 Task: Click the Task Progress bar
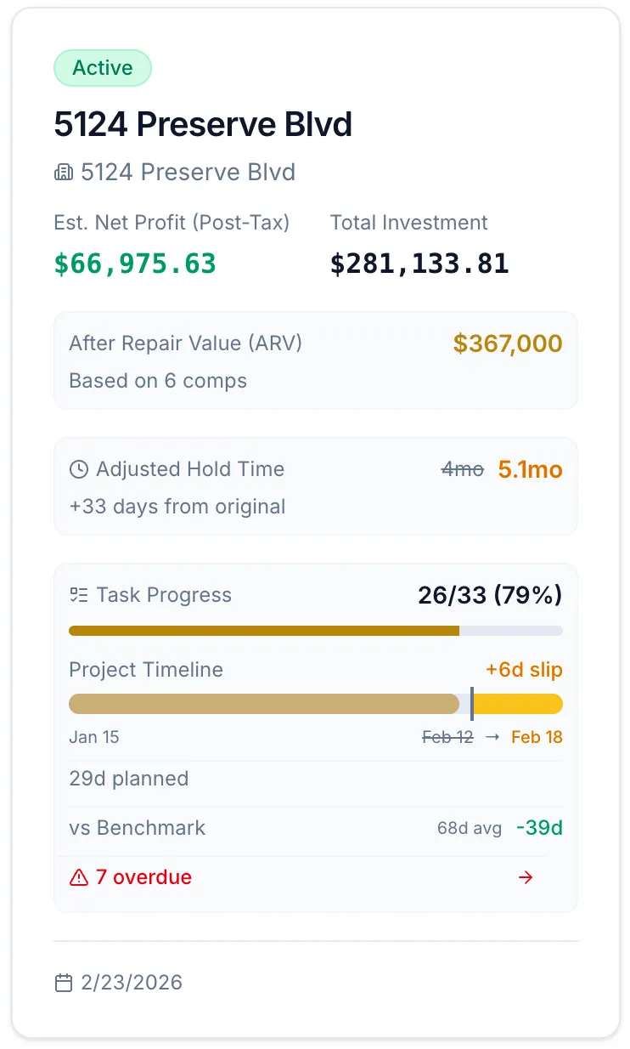tap(316, 631)
